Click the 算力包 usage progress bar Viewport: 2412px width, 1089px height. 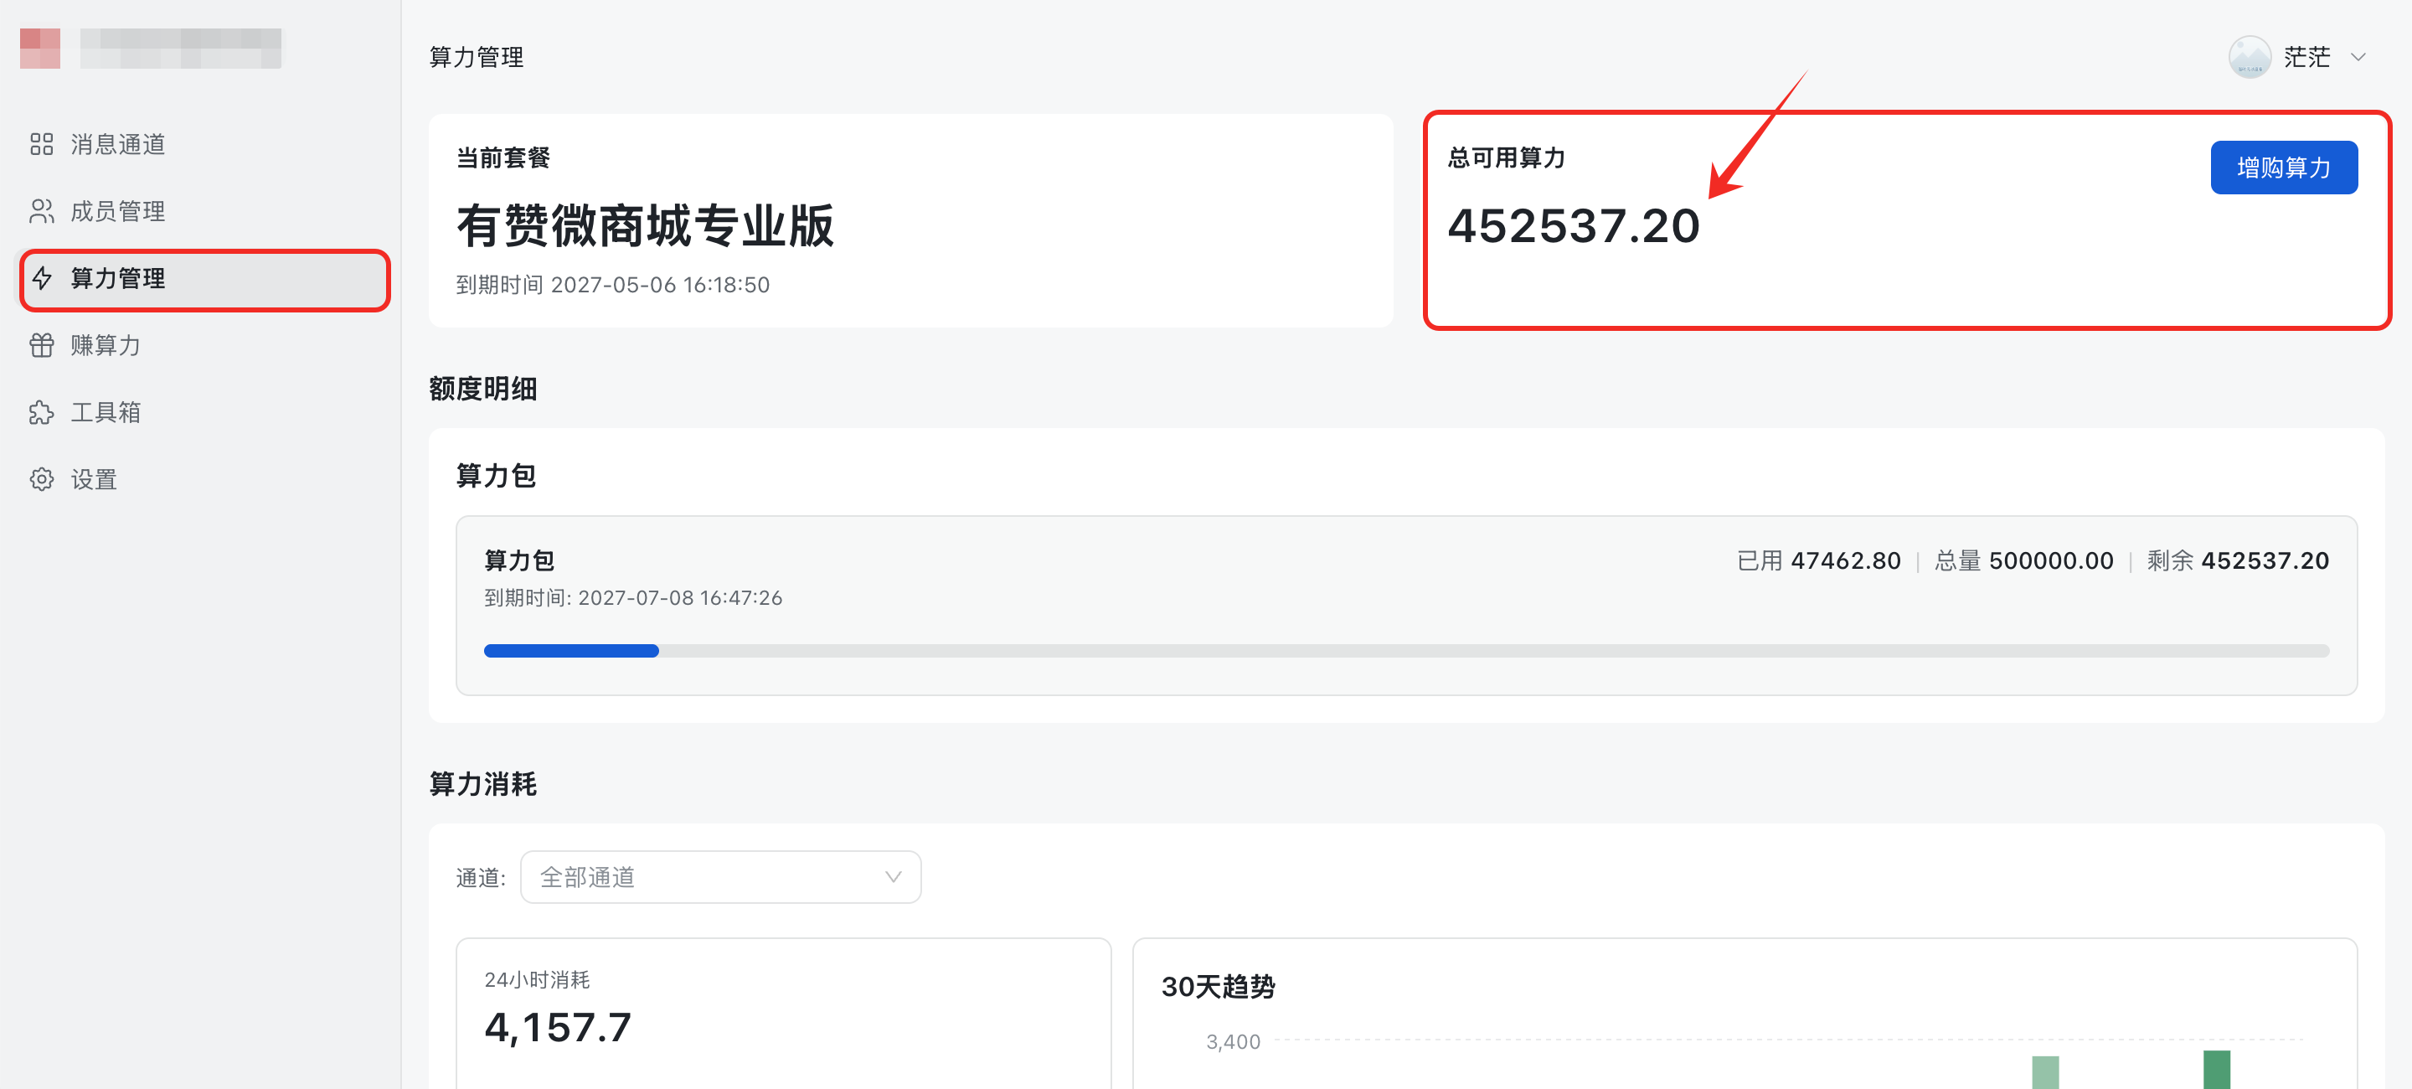click(1405, 651)
